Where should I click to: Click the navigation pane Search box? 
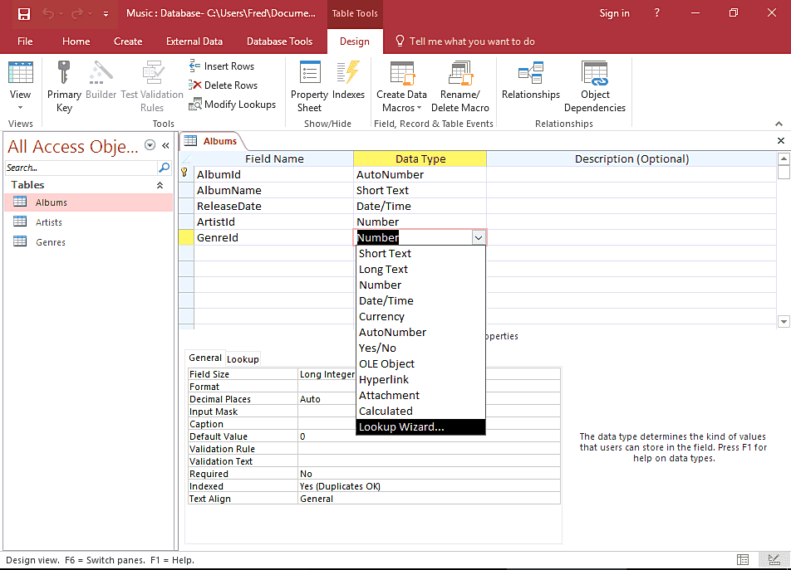[81, 168]
